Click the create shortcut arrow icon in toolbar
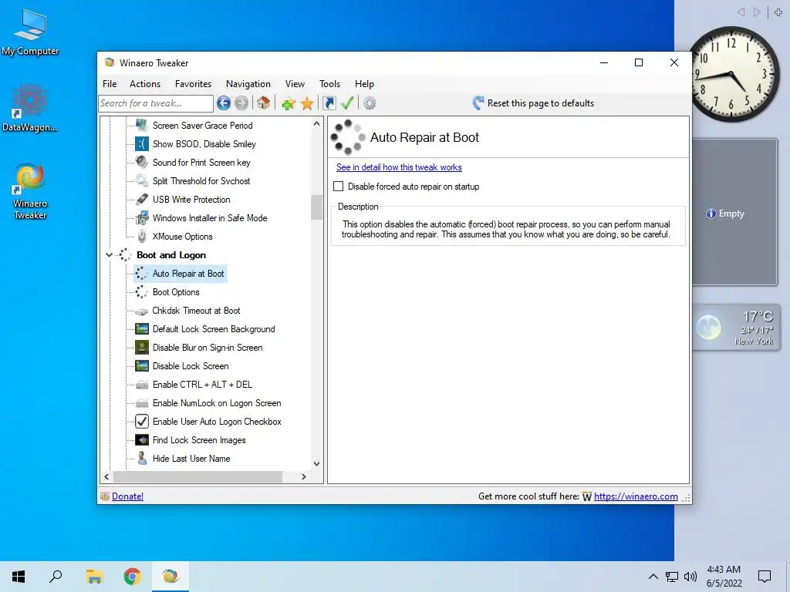 tap(329, 103)
